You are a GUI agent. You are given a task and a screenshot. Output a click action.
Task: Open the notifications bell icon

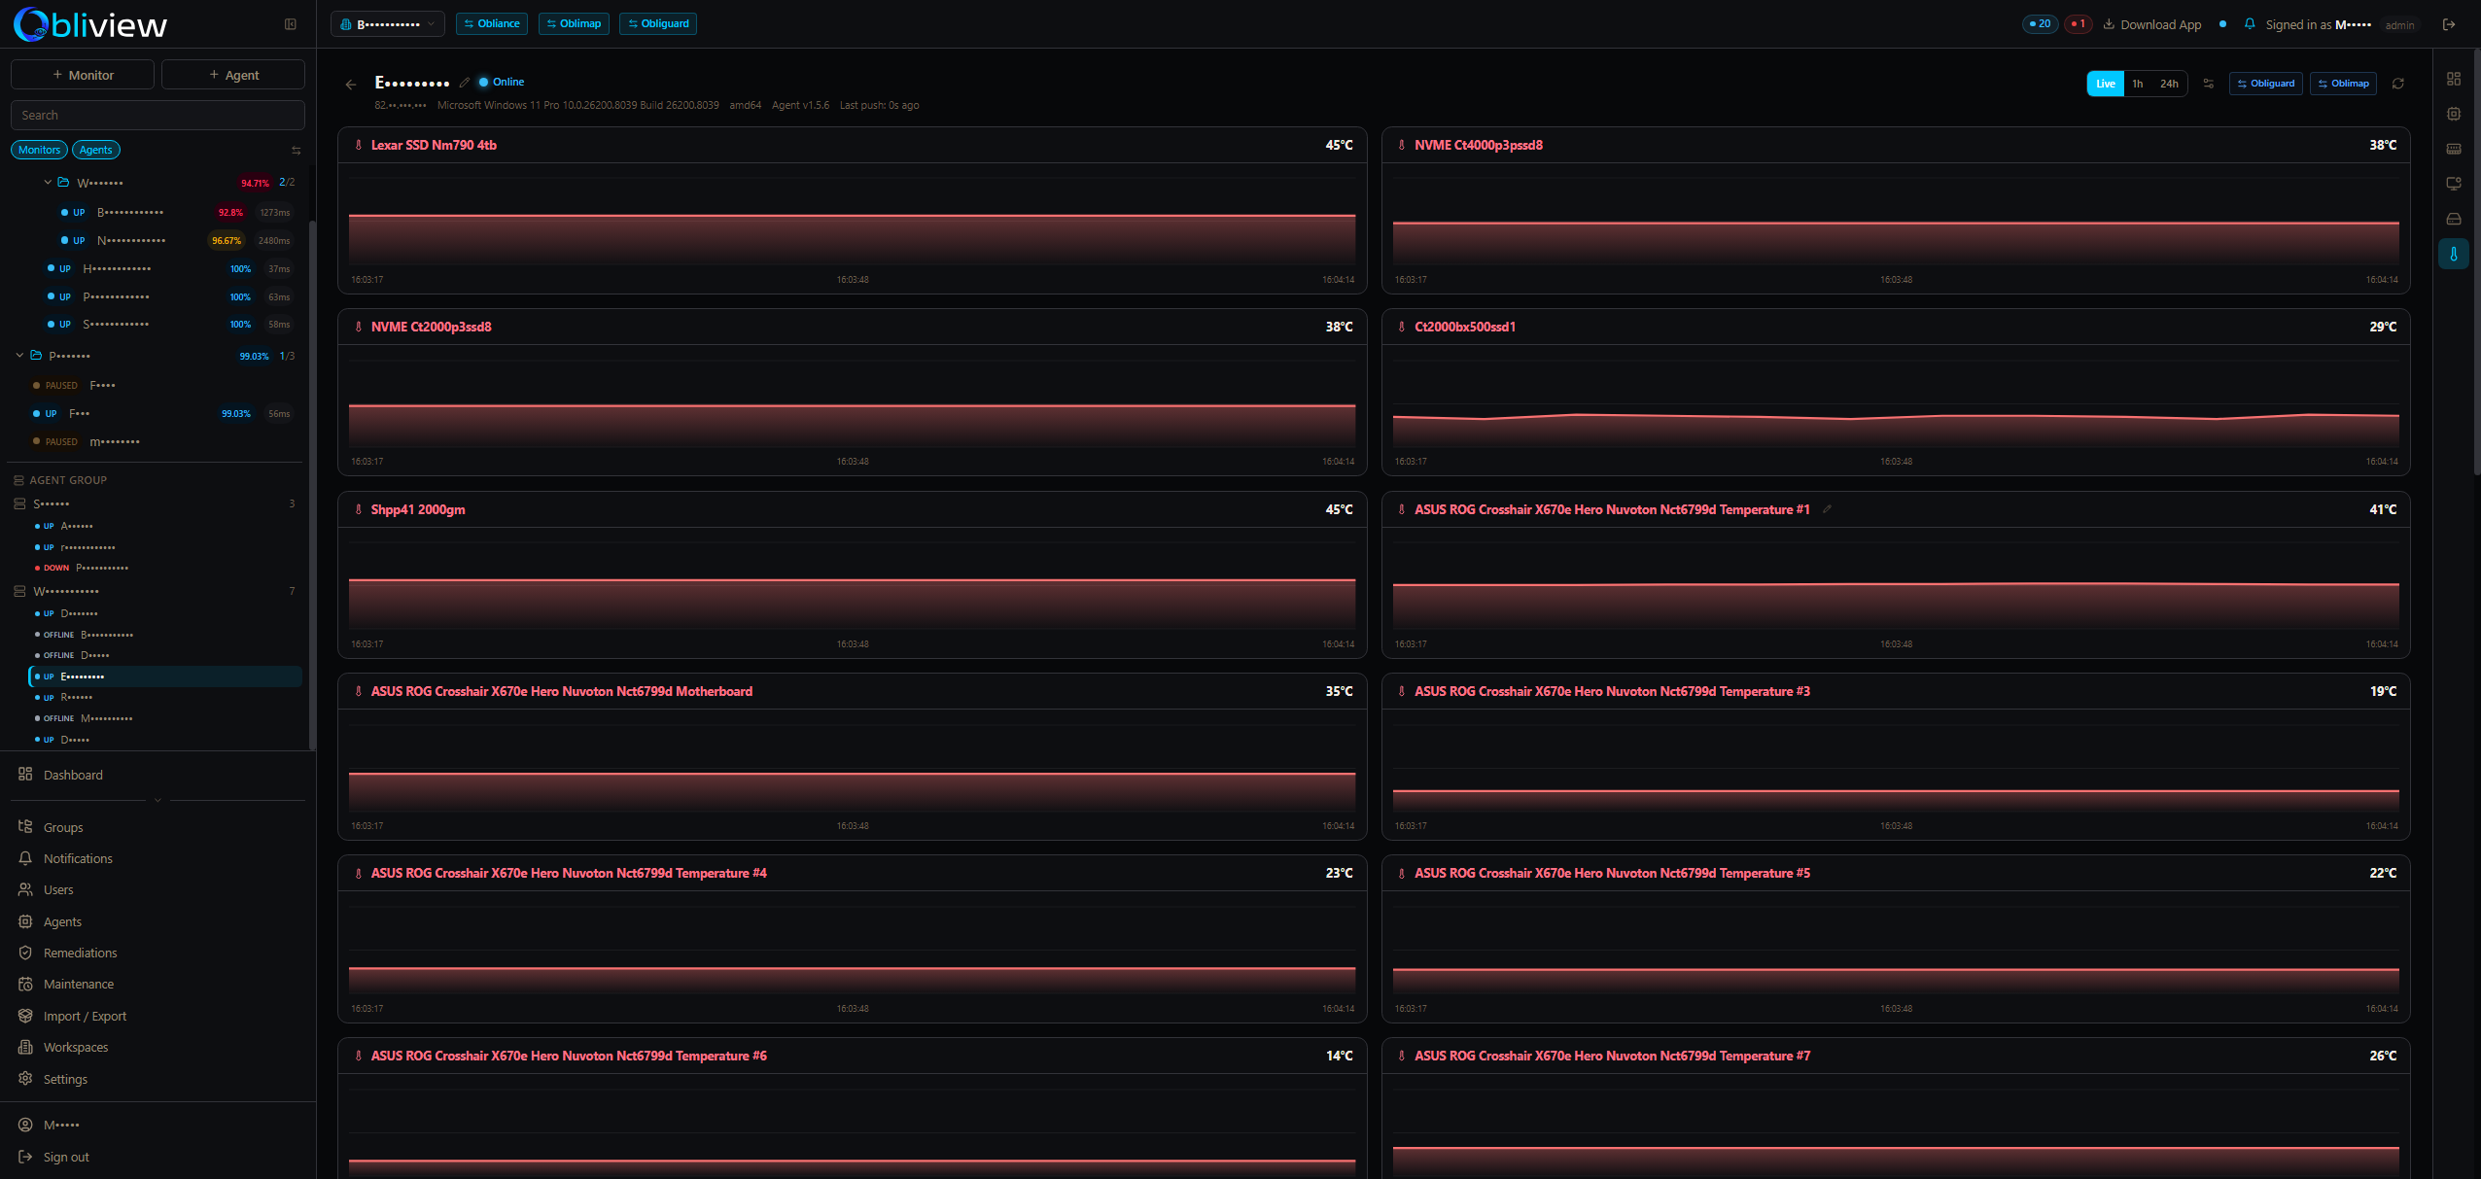pos(2250,24)
